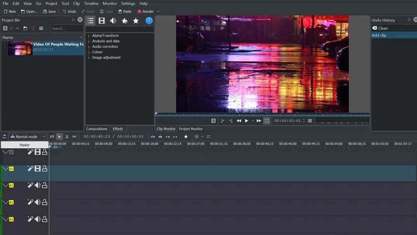Click the New project button
The image size is (417, 235).
pos(10,11)
